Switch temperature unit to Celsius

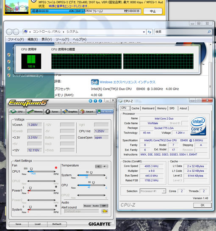98,166
